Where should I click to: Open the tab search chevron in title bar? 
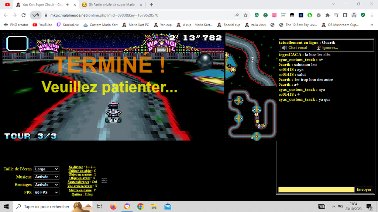333,4
